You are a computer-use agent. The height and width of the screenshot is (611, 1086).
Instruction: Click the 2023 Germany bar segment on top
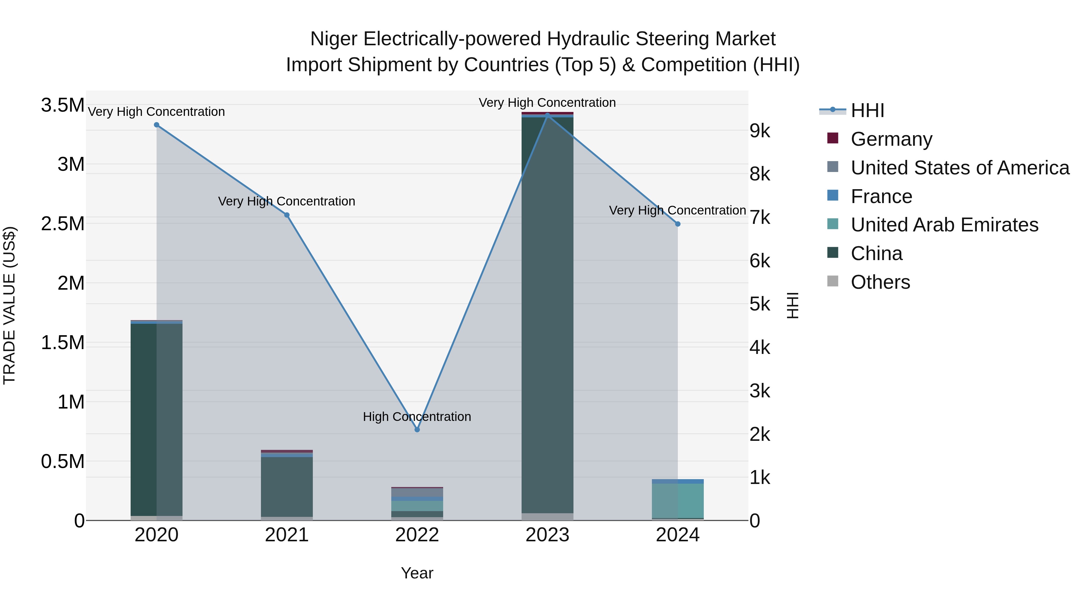[x=547, y=113]
